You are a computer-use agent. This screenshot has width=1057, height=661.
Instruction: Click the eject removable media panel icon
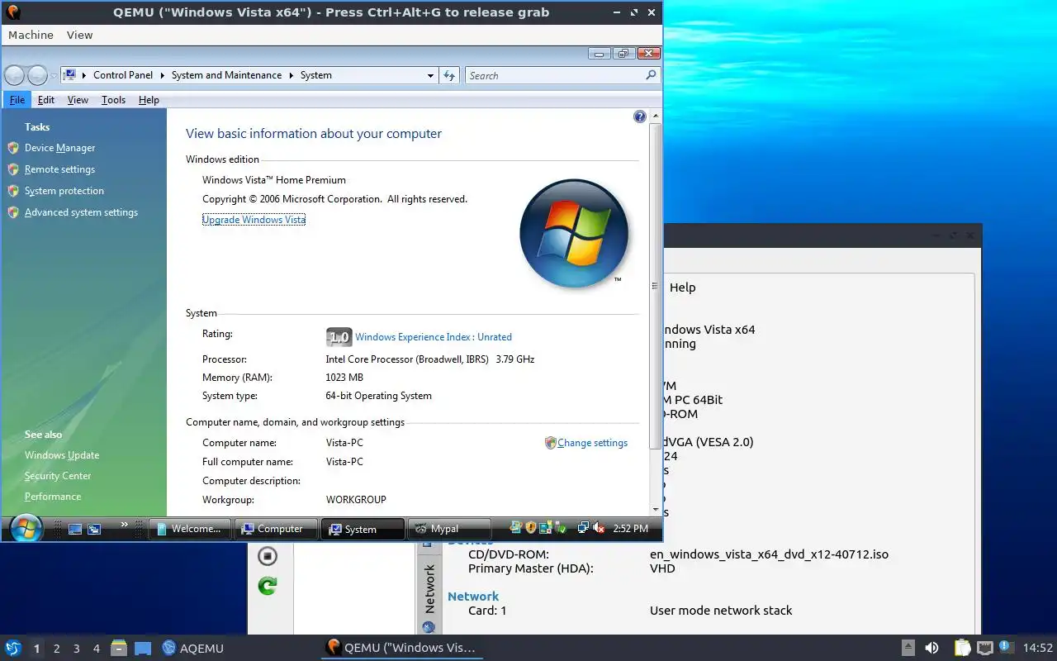pyautogui.click(x=908, y=648)
